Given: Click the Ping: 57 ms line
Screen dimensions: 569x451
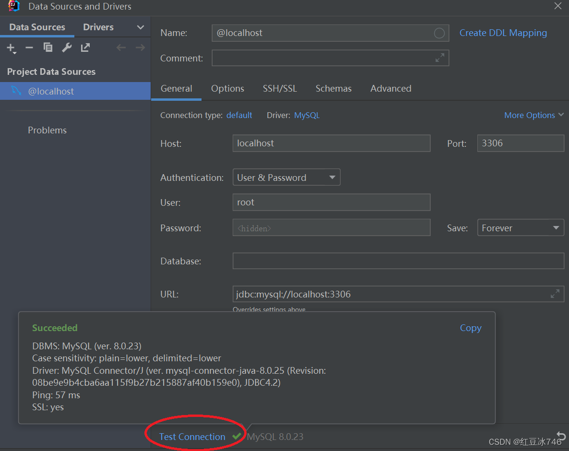Looking at the screenshot, I should (56, 395).
